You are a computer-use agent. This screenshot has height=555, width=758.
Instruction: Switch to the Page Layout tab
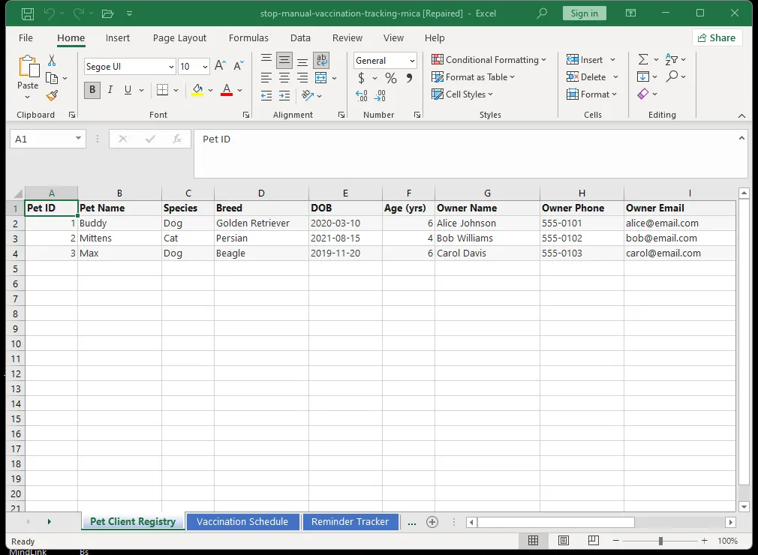pyautogui.click(x=179, y=37)
